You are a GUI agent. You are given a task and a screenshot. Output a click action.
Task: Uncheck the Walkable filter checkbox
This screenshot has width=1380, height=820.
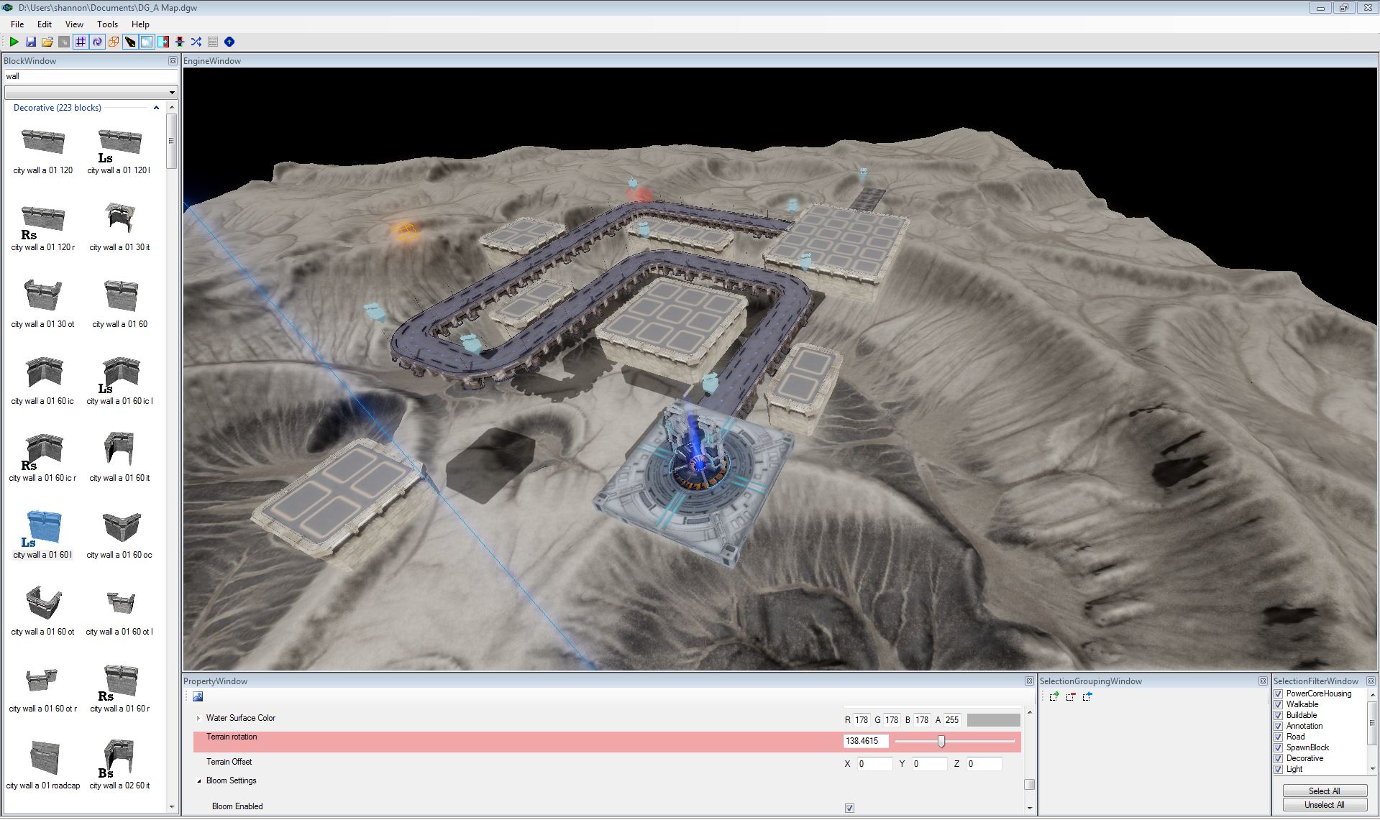tap(1279, 705)
